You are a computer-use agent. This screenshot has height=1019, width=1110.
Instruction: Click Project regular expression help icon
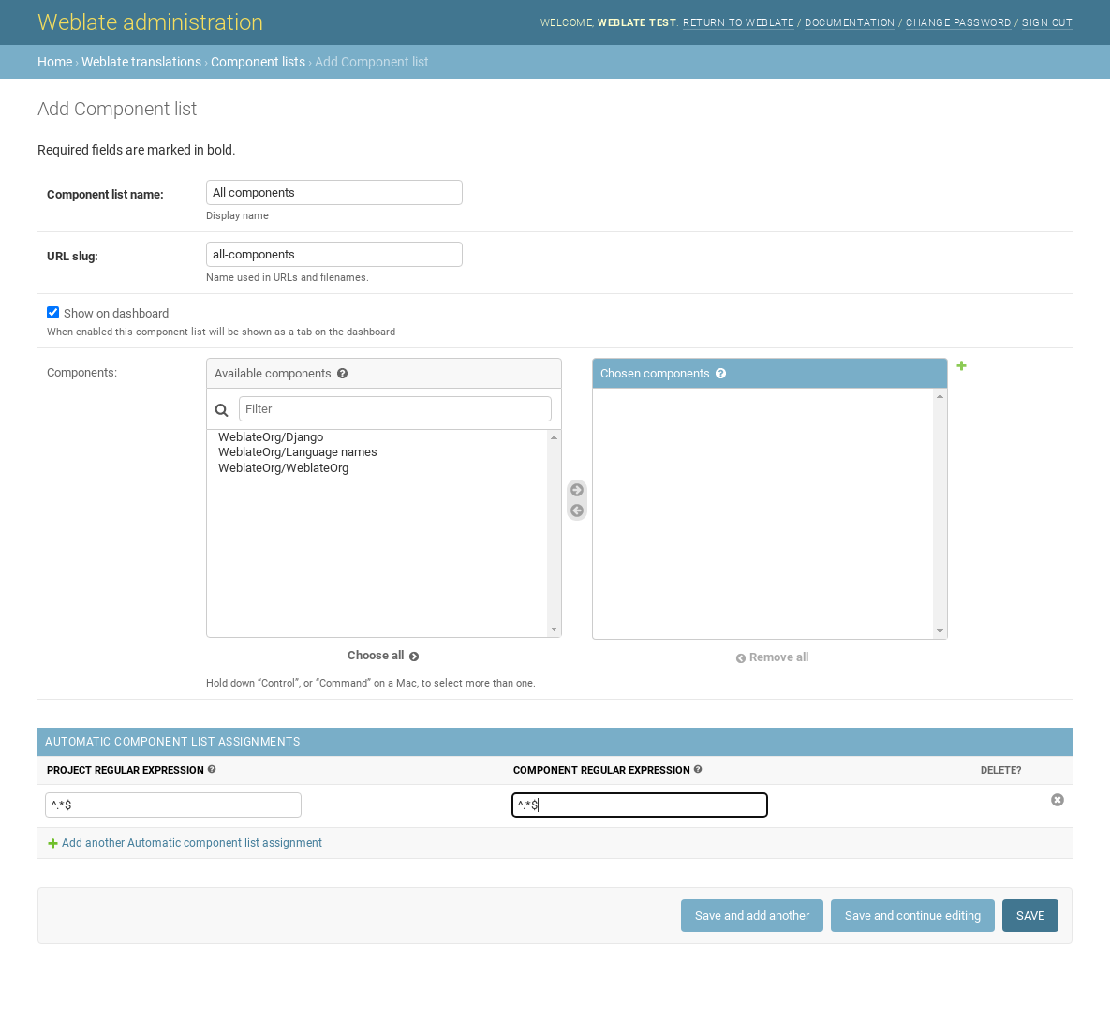(212, 769)
